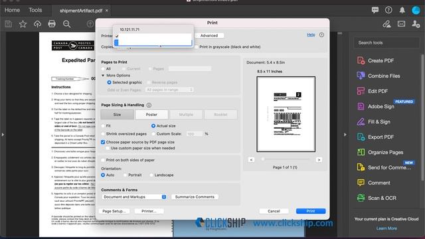Click the info icon beside Help link

[x=321, y=35]
